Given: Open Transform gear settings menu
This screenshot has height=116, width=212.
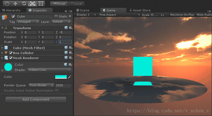Looking at the screenshot, I should pos(70,28).
